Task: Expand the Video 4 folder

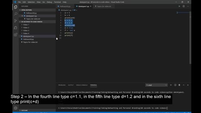Action: click(26, 34)
